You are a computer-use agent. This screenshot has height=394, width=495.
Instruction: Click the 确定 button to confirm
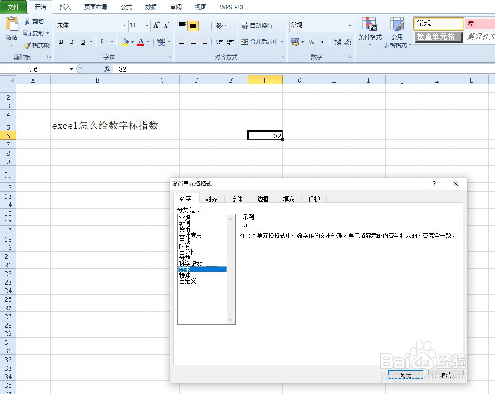406,375
